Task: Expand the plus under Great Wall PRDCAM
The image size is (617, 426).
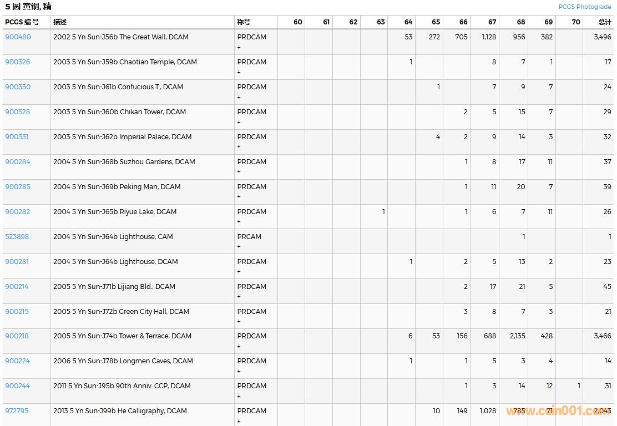Action: point(239,47)
